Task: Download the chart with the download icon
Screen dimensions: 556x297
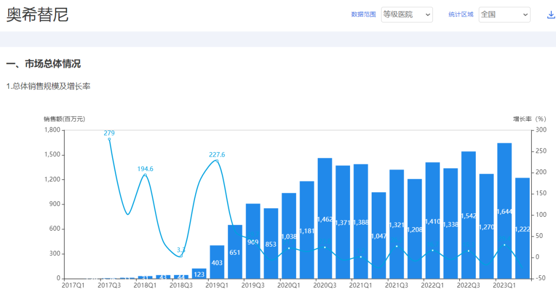Action: (x=551, y=14)
